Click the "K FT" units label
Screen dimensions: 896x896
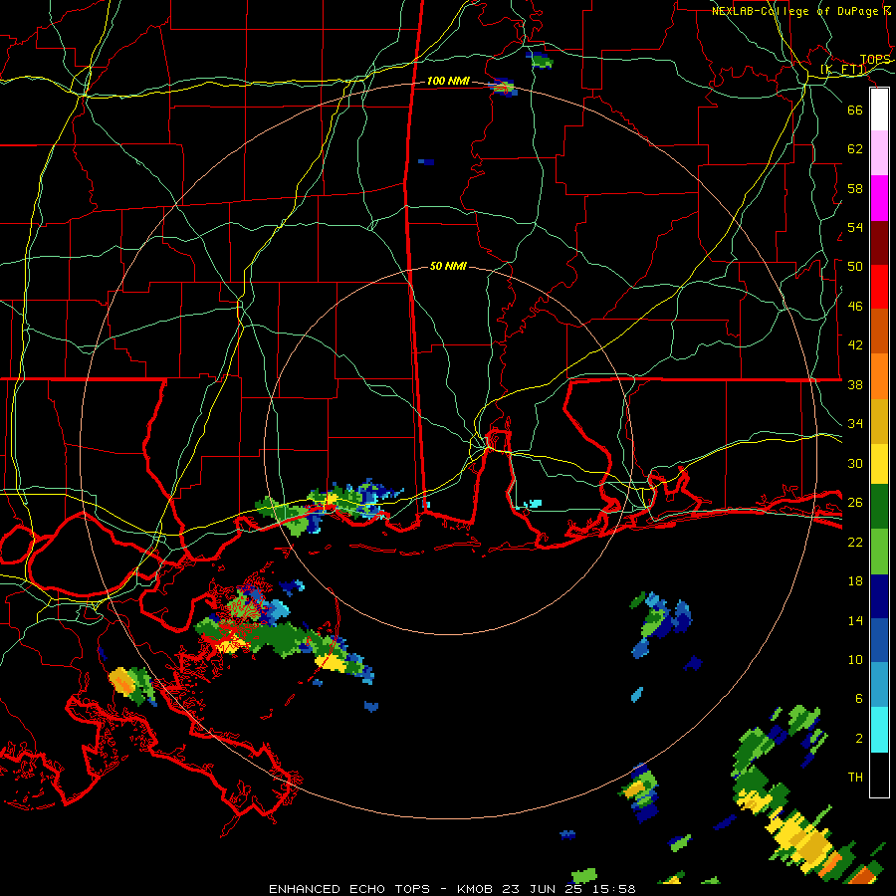[843, 70]
